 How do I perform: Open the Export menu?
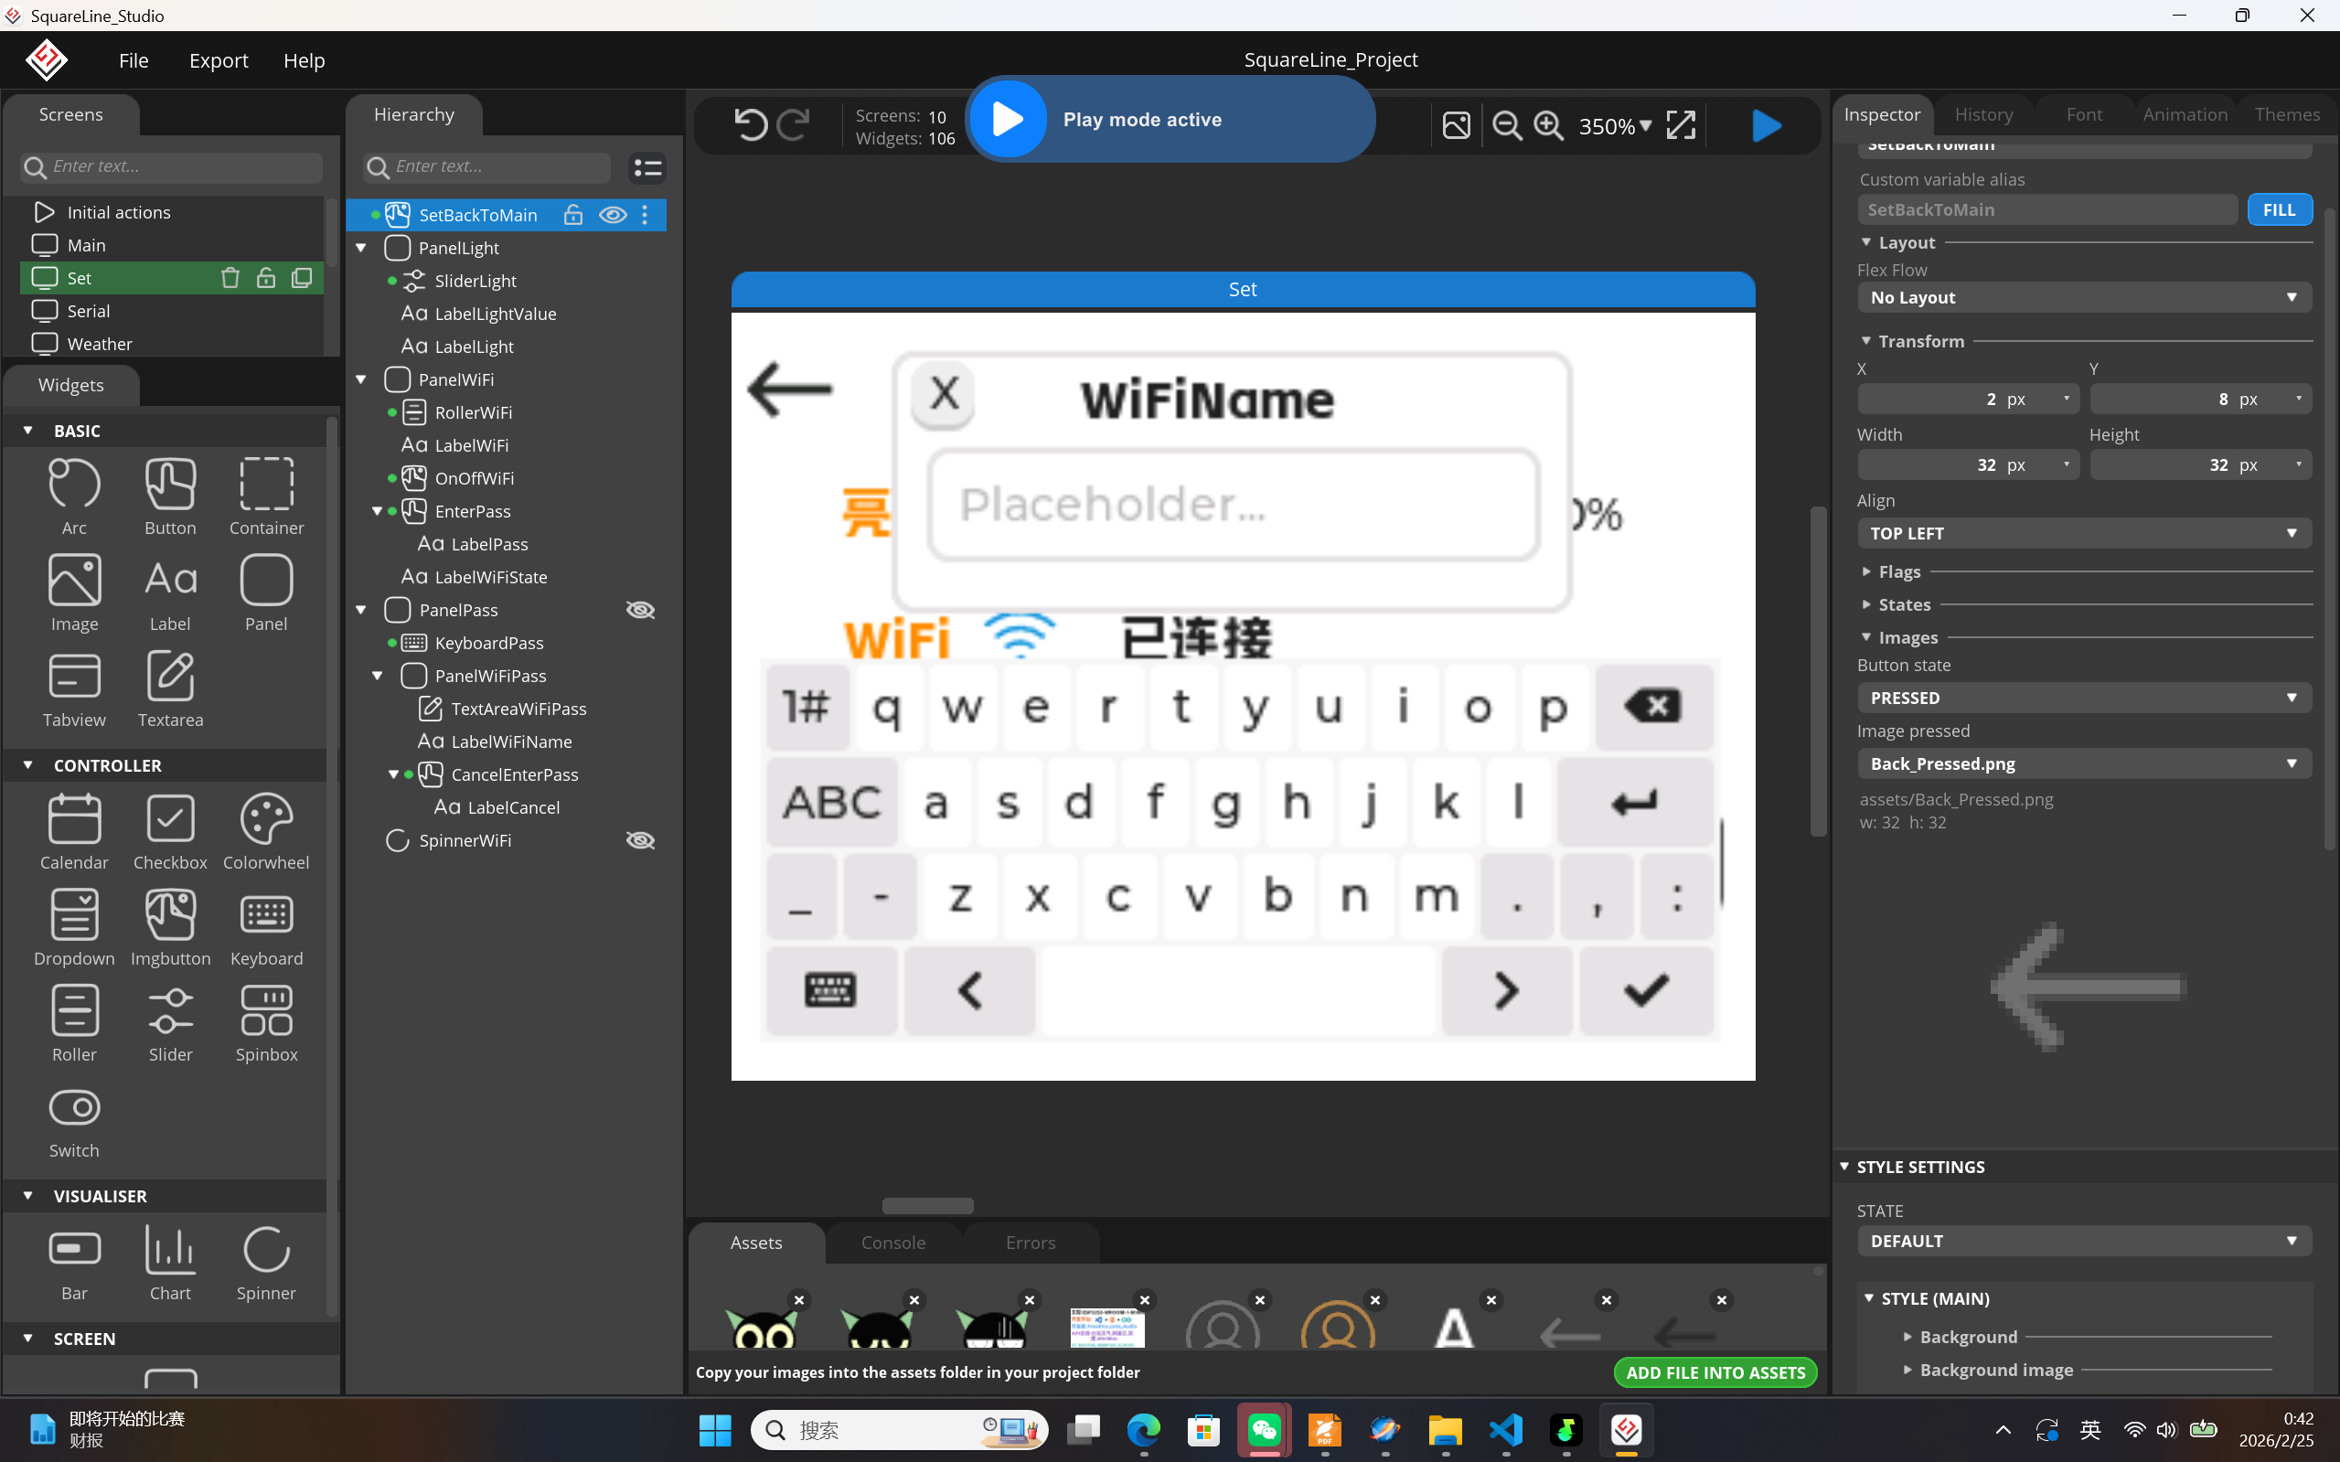click(219, 60)
